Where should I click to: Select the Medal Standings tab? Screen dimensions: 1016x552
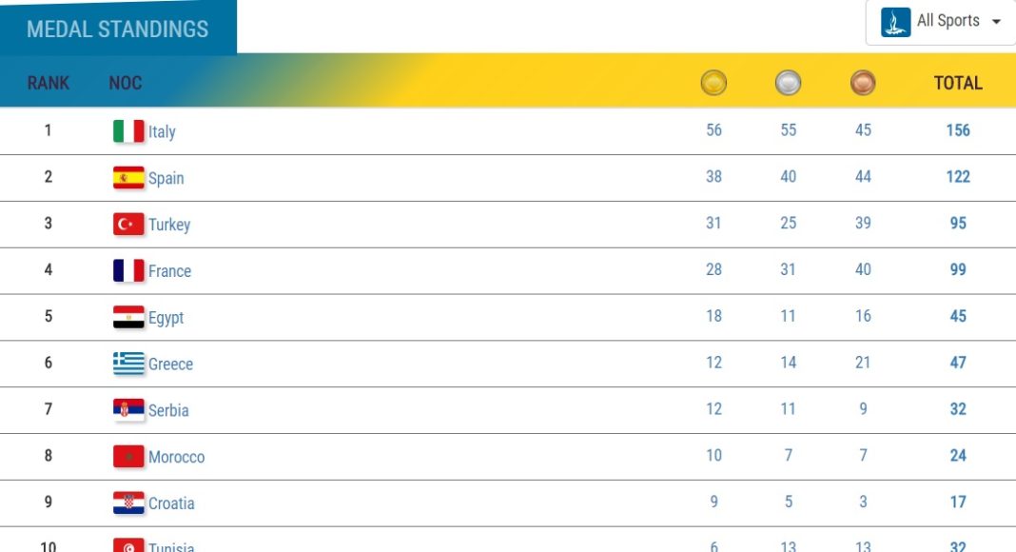point(117,29)
